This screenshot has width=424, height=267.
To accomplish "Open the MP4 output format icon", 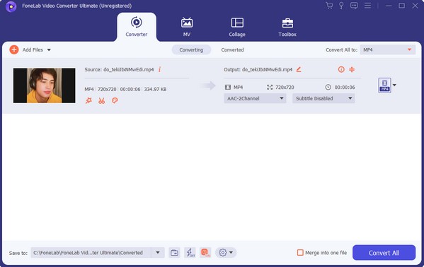I will point(384,85).
